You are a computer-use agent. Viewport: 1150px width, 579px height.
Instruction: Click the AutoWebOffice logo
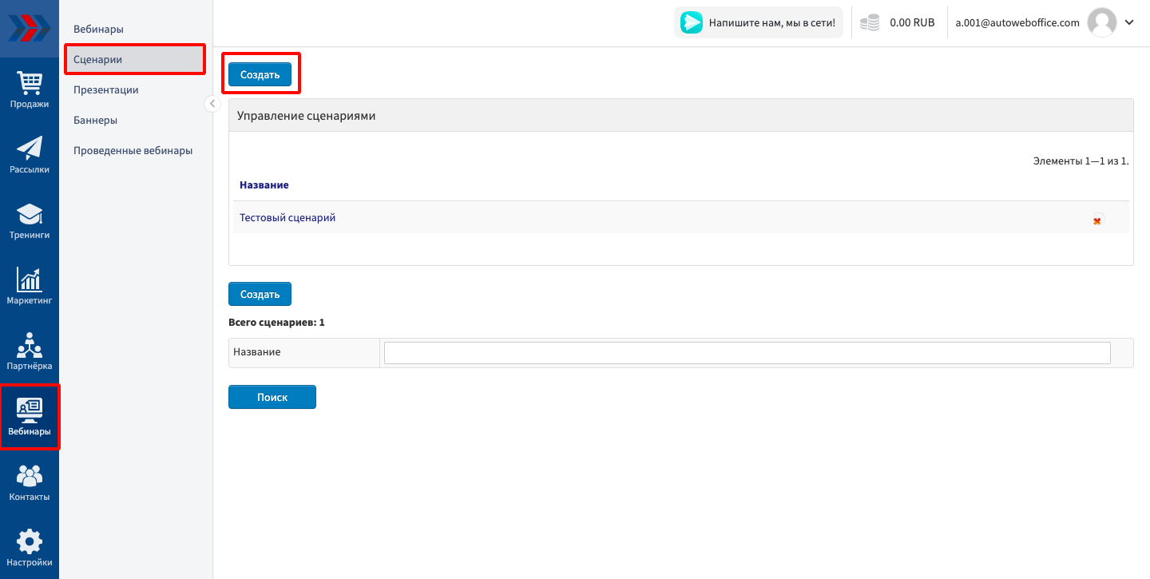pyautogui.click(x=29, y=28)
